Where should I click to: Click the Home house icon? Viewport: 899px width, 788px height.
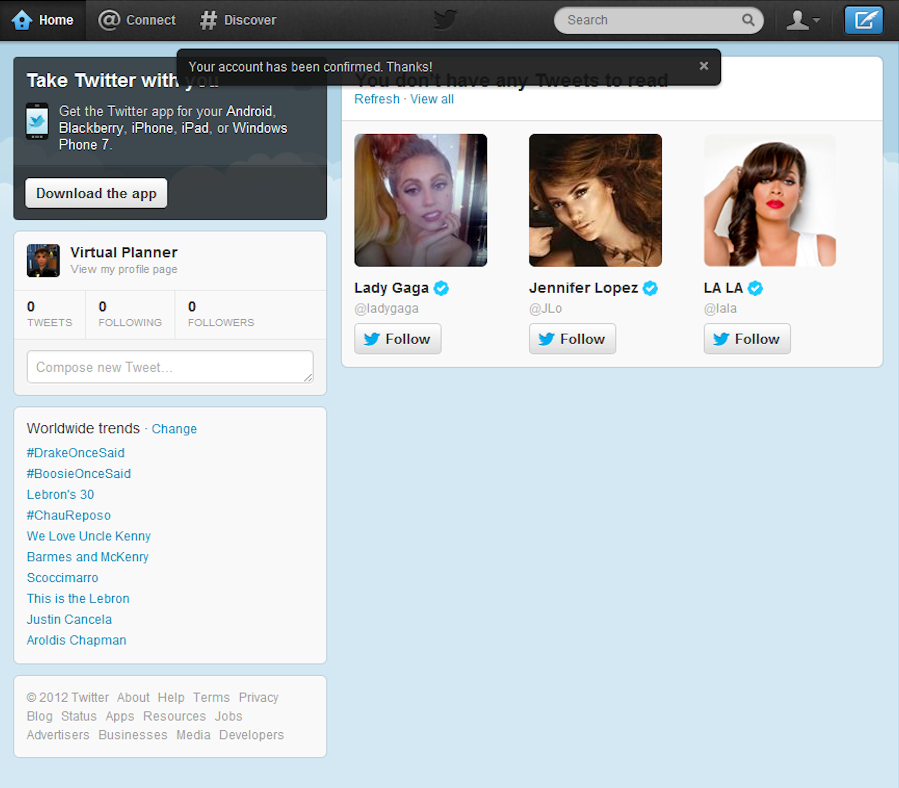pyautogui.click(x=22, y=20)
